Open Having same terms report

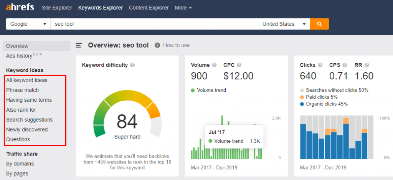29,100
